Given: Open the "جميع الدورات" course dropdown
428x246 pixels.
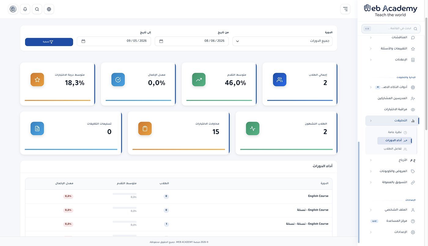Looking at the screenshot, I should (x=282, y=41).
